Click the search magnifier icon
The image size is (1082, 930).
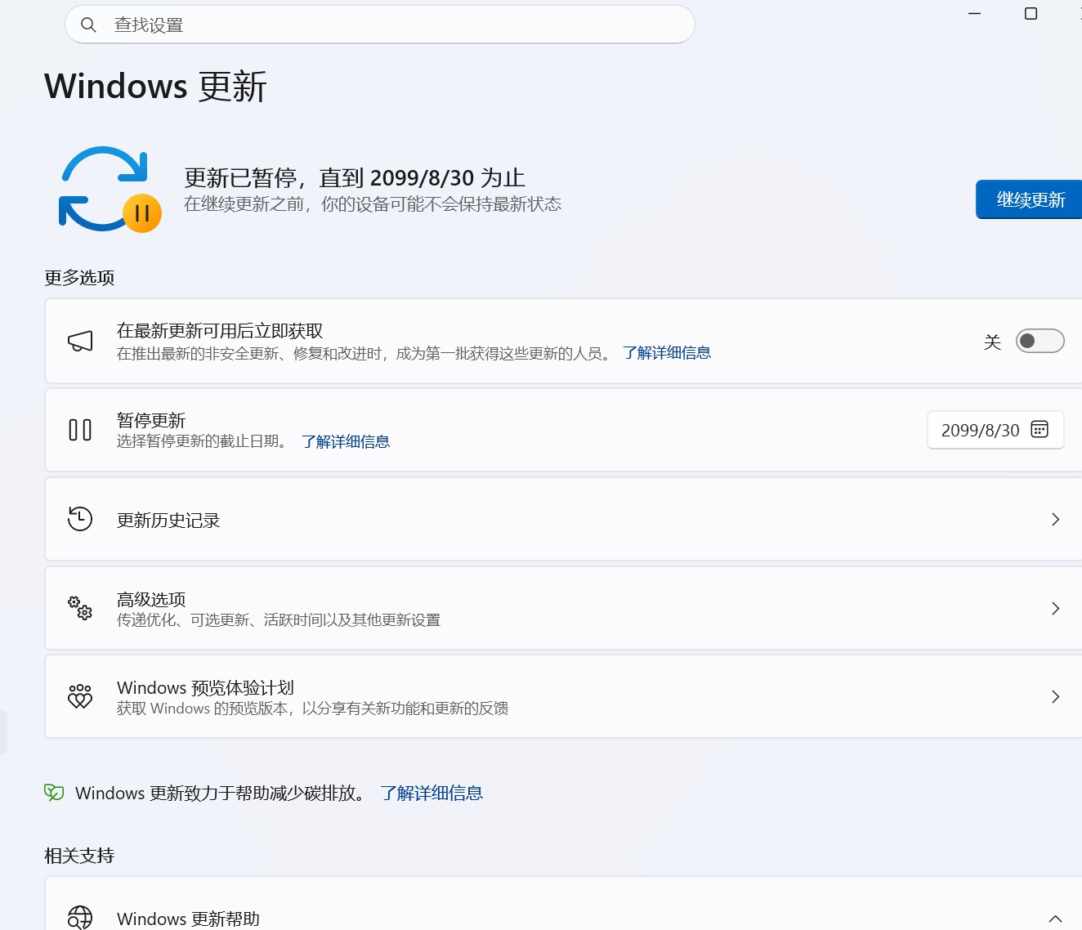click(x=88, y=25)
